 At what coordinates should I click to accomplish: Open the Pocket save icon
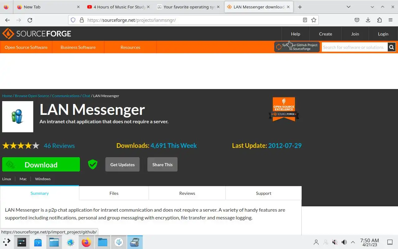(357, 20)
